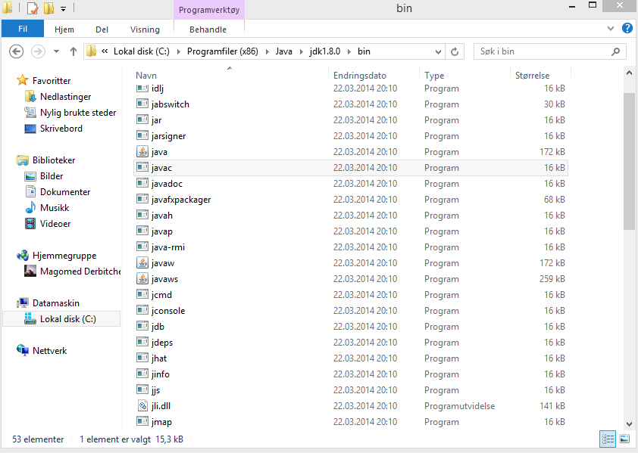Image resolution: width=638 pixels, height=453 pixels.
Task: Open Nylig brukte steder icon
Action: click(30, 112)
